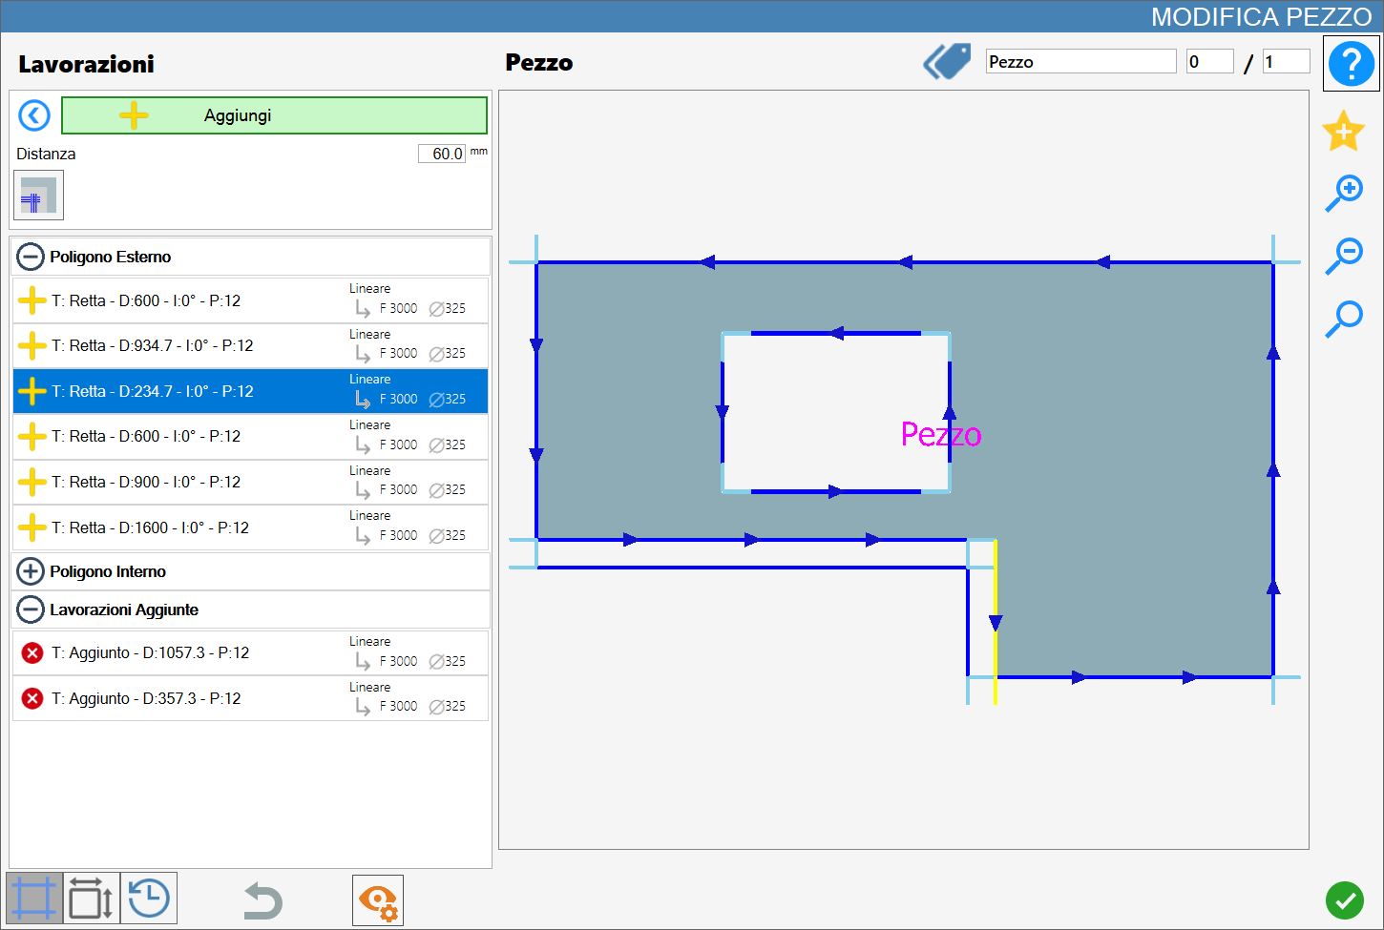The image size is (1384, 930).
Task: Expand the Poligono Interno section
Action: pyautogui.click(x=31, y=571)
